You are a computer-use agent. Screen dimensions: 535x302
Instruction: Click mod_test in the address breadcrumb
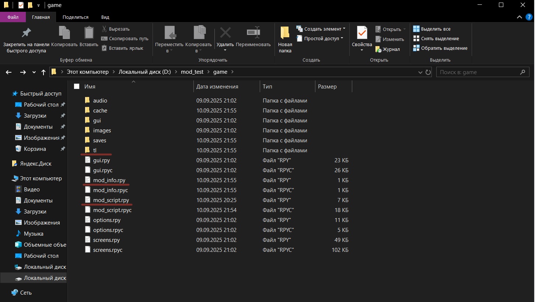[x=192, y=72]
